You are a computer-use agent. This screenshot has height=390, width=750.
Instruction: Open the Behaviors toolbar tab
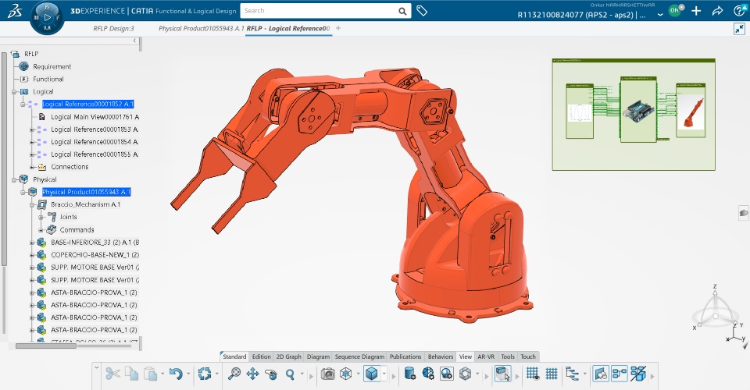tap(441, 356)
